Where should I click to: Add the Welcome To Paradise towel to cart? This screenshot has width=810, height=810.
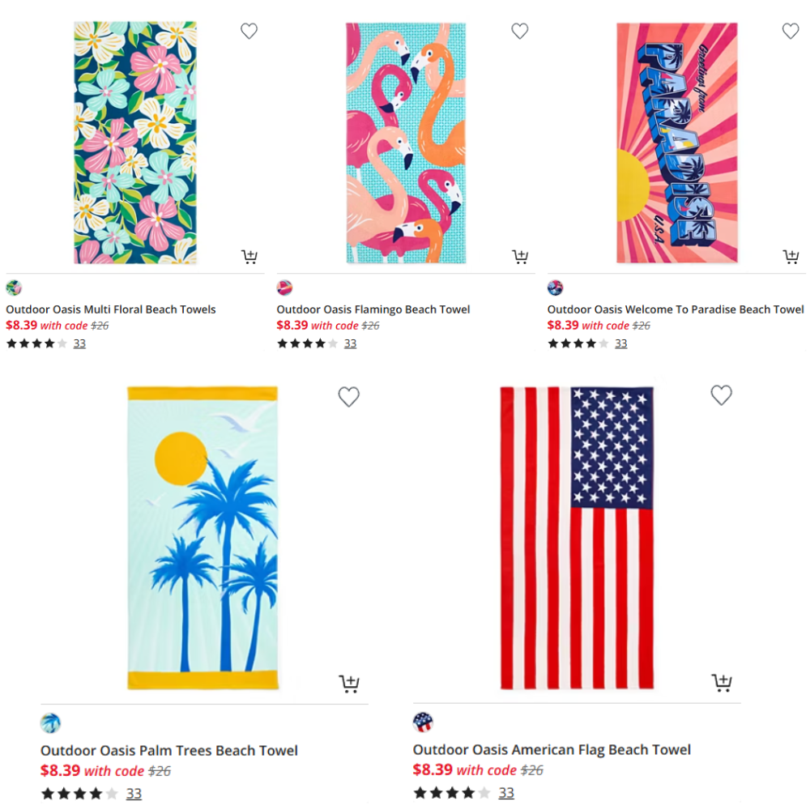point(791,256)
